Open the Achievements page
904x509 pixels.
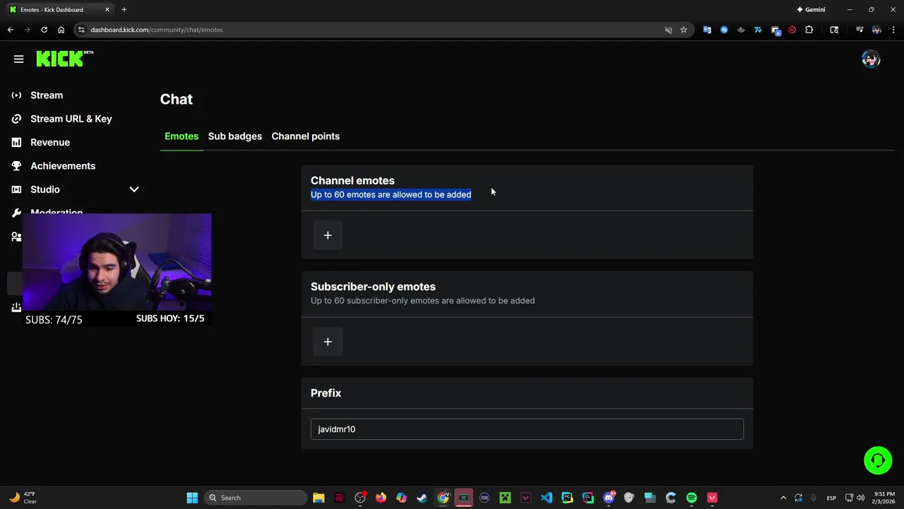63,166
